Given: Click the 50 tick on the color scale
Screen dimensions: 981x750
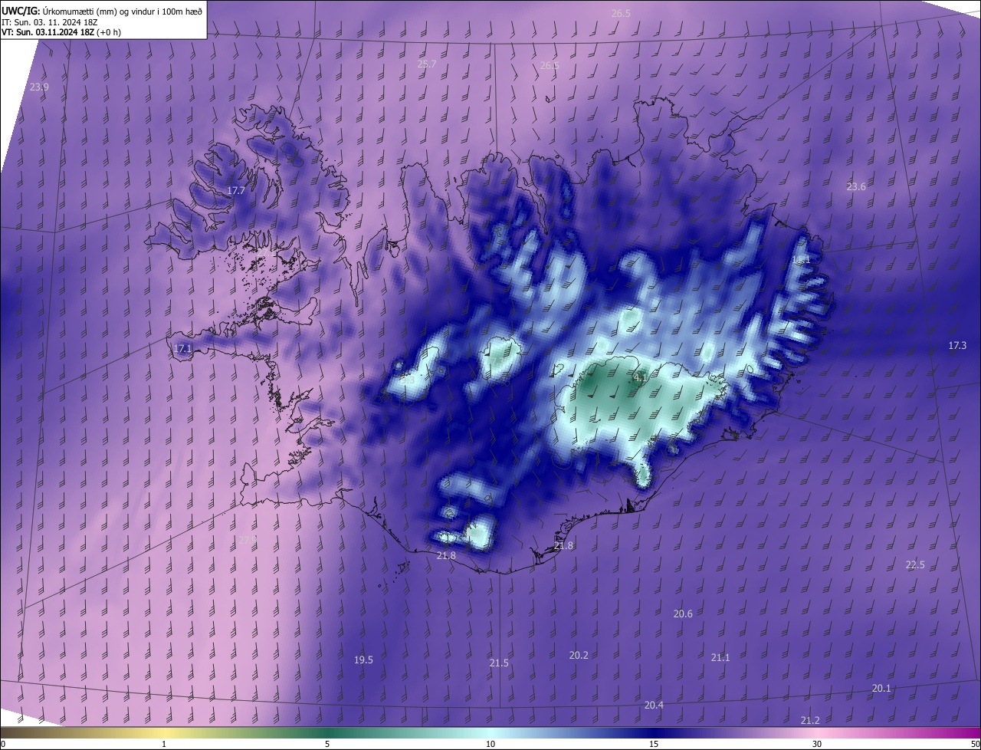Looking at the screenshot, I should point(975,745).
